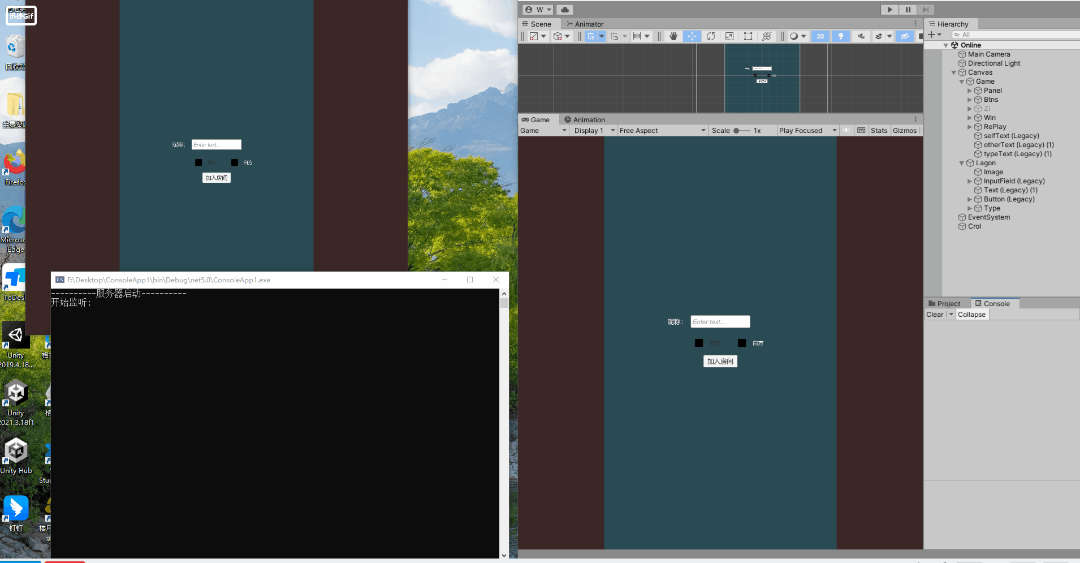Toggle 2D mode in Scene view
Image resolution: width=1080 pixels, height=563 pixels.
click(820, 36)
